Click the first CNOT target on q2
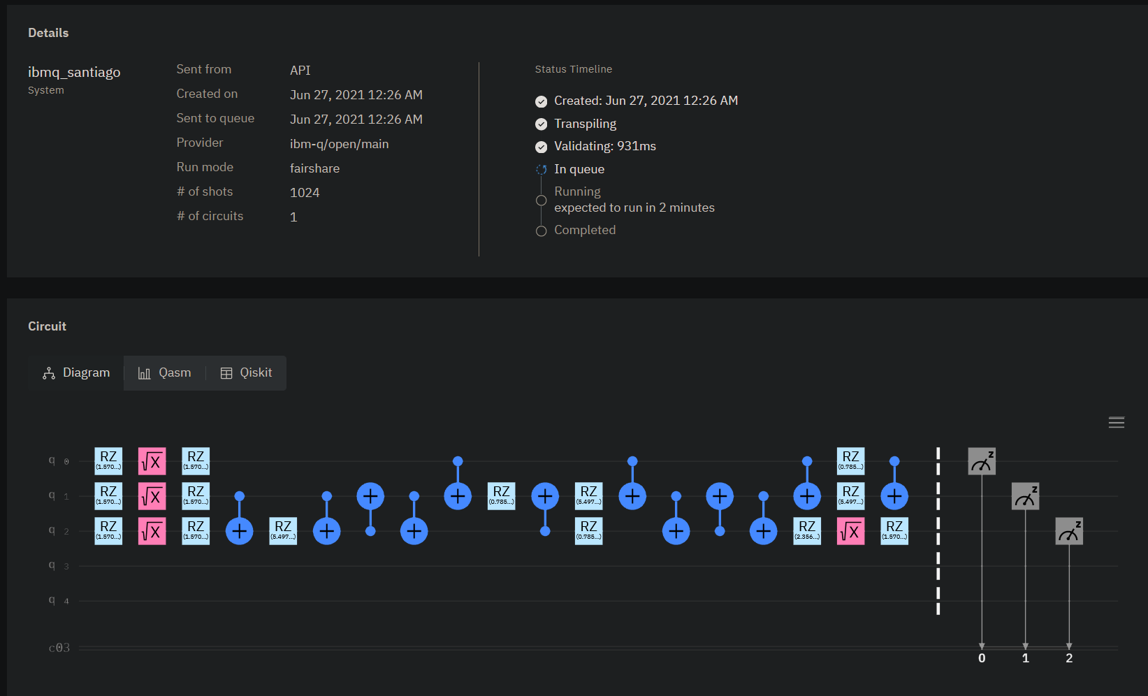 239,531
